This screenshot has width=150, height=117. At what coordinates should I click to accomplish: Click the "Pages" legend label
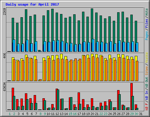(147, 36)
